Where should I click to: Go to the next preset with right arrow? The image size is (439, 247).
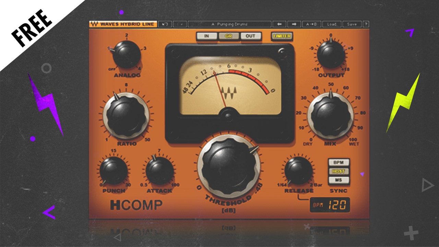click(294, 24)
